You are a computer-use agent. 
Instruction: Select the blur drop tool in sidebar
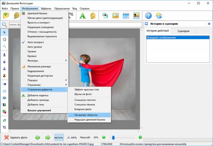4,62
